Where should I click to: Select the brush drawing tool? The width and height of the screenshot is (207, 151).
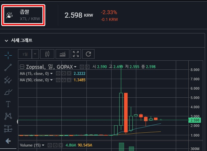pyautogui.click(x=8, y=92)
